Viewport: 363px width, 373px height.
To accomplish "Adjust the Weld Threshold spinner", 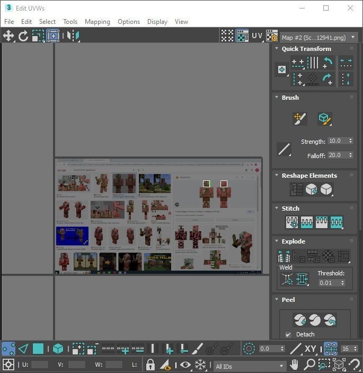I will pos(342,283).
